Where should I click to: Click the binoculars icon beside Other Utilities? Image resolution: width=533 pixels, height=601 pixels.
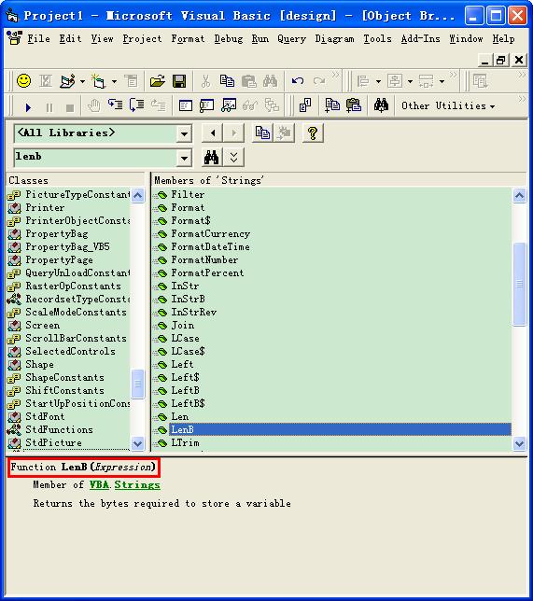[x=381, y=105]
